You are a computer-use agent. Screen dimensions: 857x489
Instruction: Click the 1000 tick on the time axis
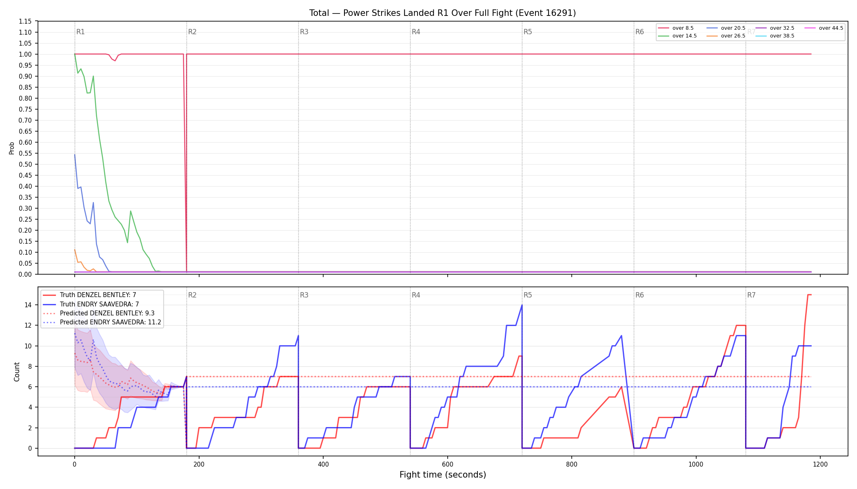pos(696,464)
